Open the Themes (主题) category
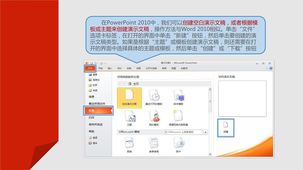The height and width of the screenshot is (170, 303). click(129, 118)
